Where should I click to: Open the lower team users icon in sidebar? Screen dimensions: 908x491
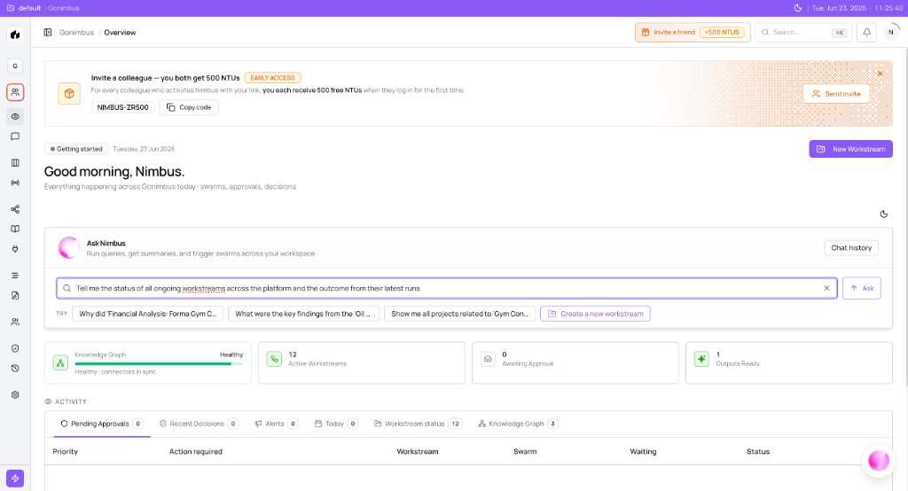click(15, 322)
